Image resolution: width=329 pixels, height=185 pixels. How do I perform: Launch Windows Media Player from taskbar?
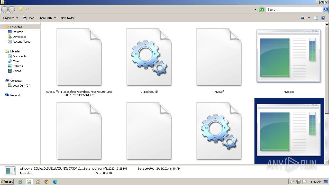point(38,182)
